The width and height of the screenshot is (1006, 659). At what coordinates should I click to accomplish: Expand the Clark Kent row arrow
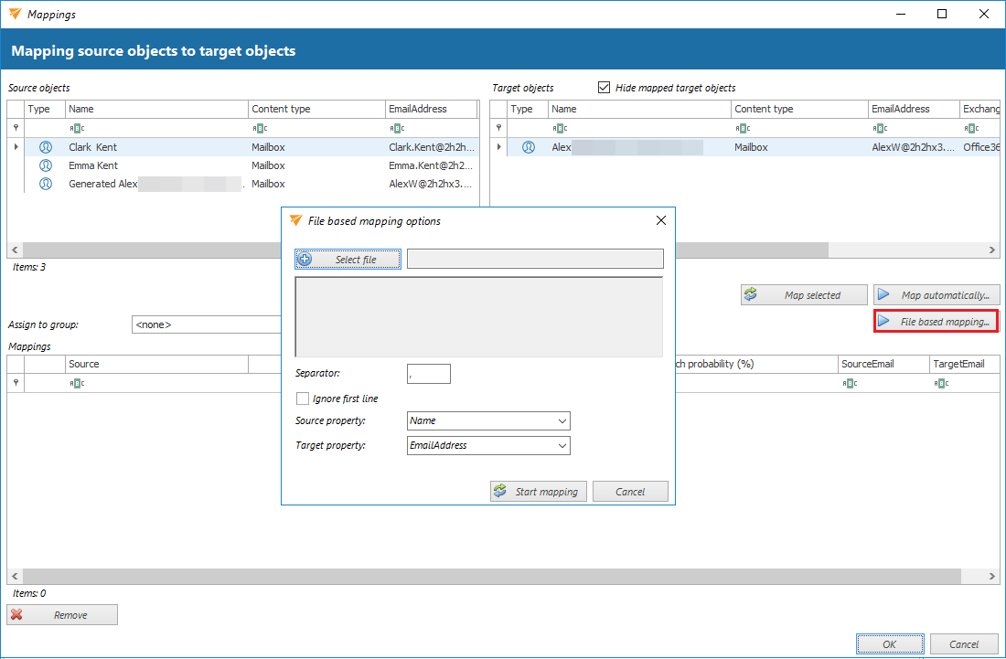coord(16,147)
